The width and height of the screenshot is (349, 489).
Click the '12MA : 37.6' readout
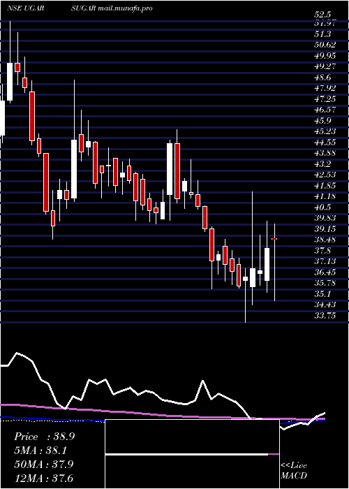tap(44, 478)
